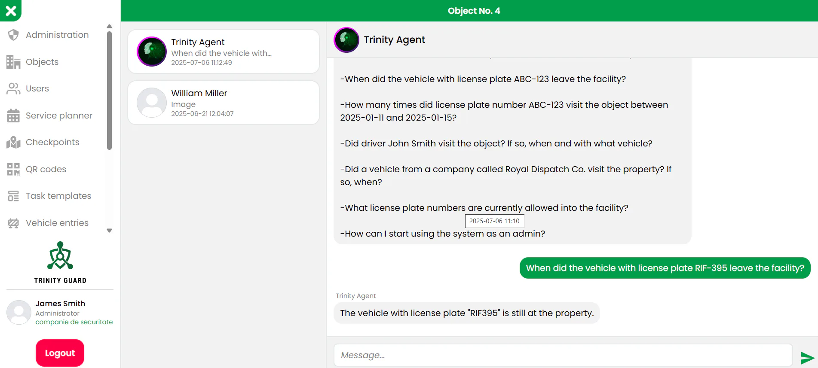
Task: Select the William Miller conversation
Action: click(224, 103)
